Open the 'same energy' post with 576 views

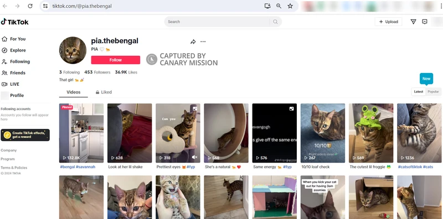pos(275,133)
